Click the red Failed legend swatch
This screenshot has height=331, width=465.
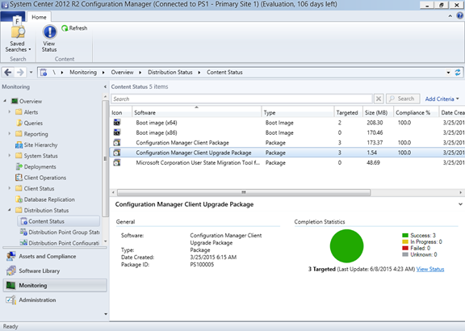click(405, 248)
